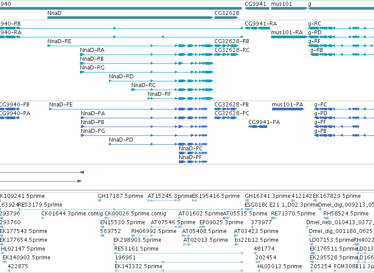The height and width of the screenshot is (273, 374).
Task: Select the NnaD-PB protein label
Action: pyautogui.click(x=93, y=122)
